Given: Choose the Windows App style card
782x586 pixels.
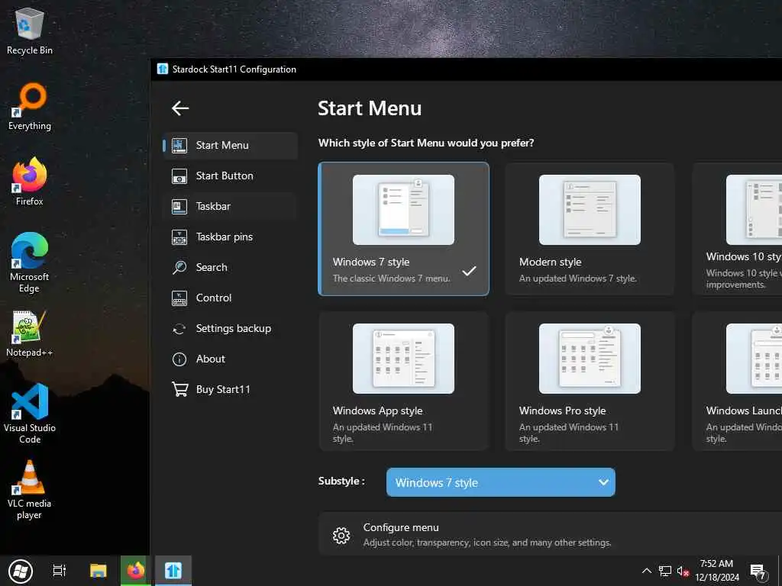Looking at the screenshot, I should [403, 382].
